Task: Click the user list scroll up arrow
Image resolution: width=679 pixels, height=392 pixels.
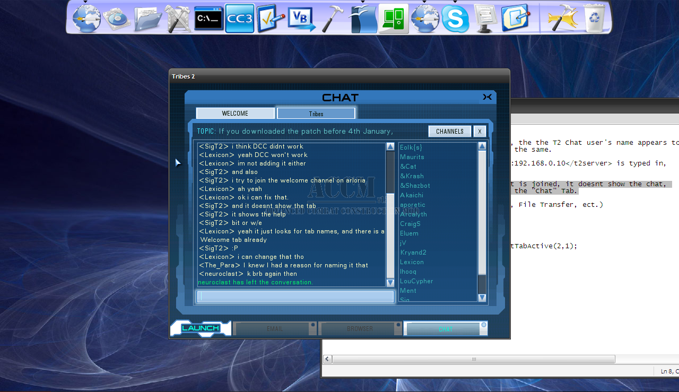Action: point(482,146)
